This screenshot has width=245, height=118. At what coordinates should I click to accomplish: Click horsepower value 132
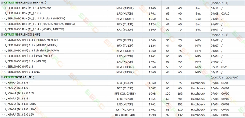[180, 115]
